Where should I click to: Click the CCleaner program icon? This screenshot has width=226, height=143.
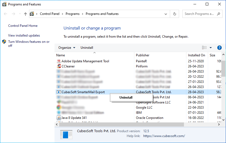click(x=59, y=66)
